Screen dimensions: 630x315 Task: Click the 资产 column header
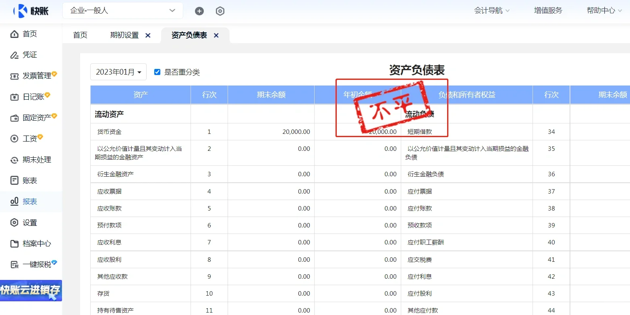[x=141, y=95]
